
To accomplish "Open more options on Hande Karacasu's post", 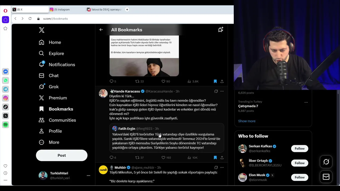I will coord(222,91).
